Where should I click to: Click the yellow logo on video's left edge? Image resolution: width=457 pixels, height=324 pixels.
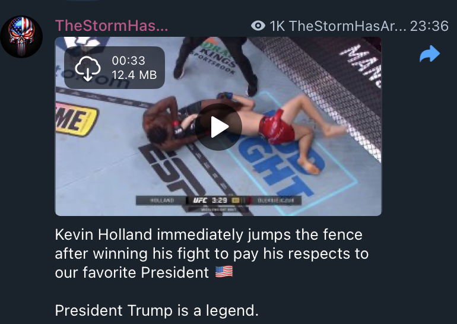pyautogui.click(x=77, y=119)
